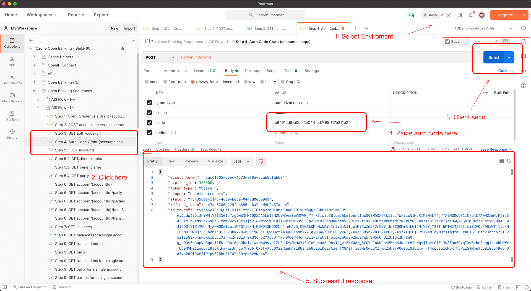Uncheck the grant_type parameter checkbox
The height and width of the screenshot is (291, 531).
[149, 103]
